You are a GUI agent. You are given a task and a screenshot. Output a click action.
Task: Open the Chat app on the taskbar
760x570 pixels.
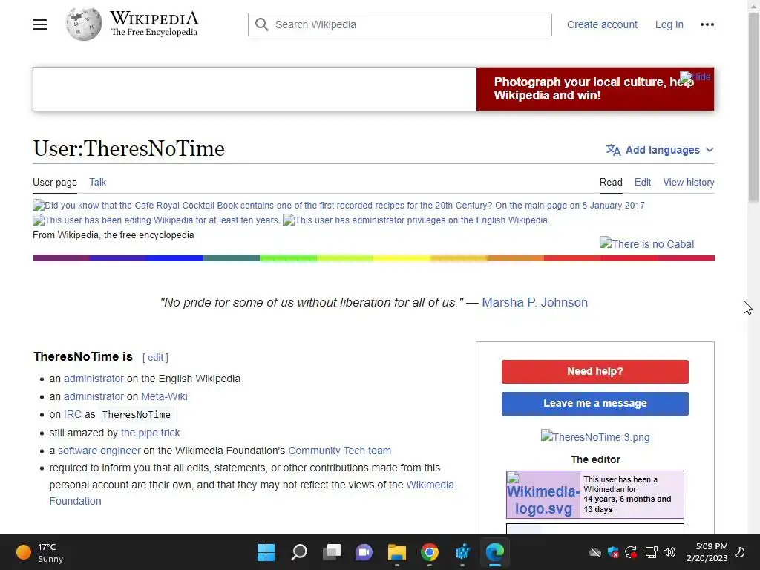tap(364, 552)
